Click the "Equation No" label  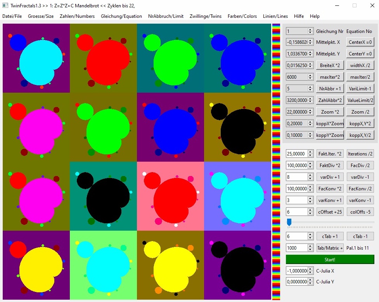[359, 31]
